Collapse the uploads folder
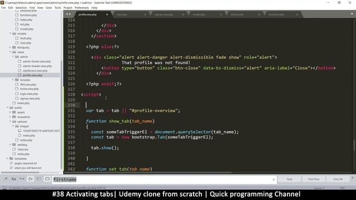The width and height of the screenshot is (356, 200). coord(10,122)
